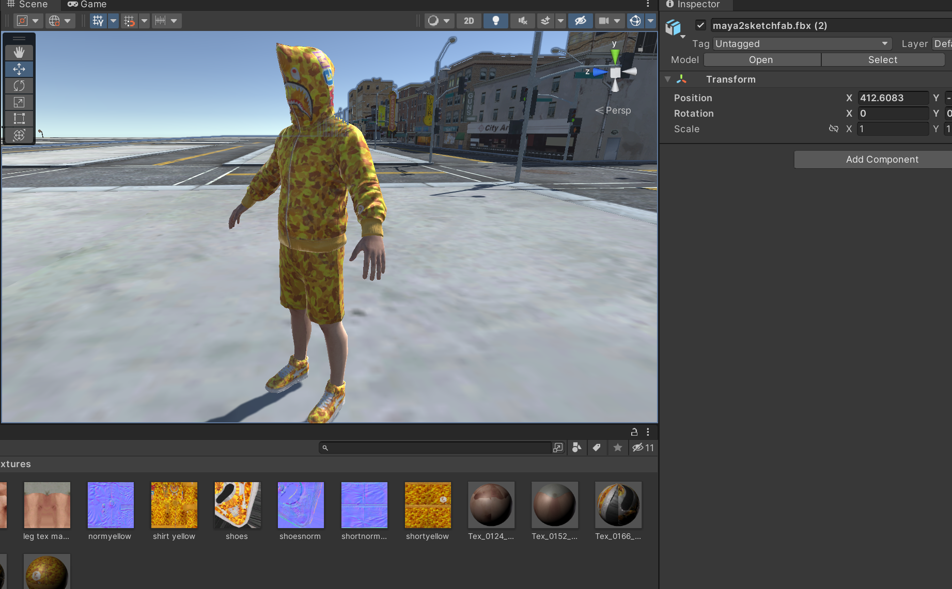This screenshot has width=952, height=589.
Task: Toggle hidden packages count 11
Action: pyautogui.click(x=643, y=448)
